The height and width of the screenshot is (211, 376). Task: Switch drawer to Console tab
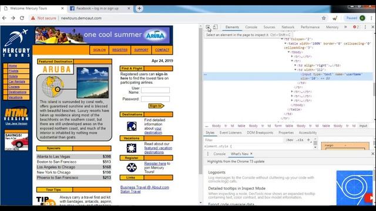[219, 154]
